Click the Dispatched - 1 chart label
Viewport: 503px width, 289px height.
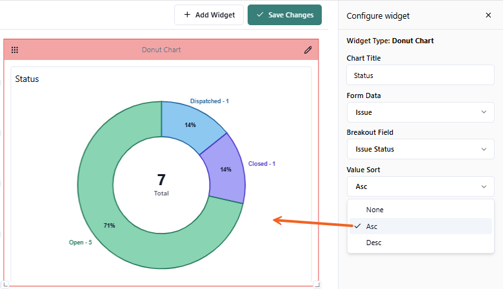pyautogui.click(x=209, y=101)
